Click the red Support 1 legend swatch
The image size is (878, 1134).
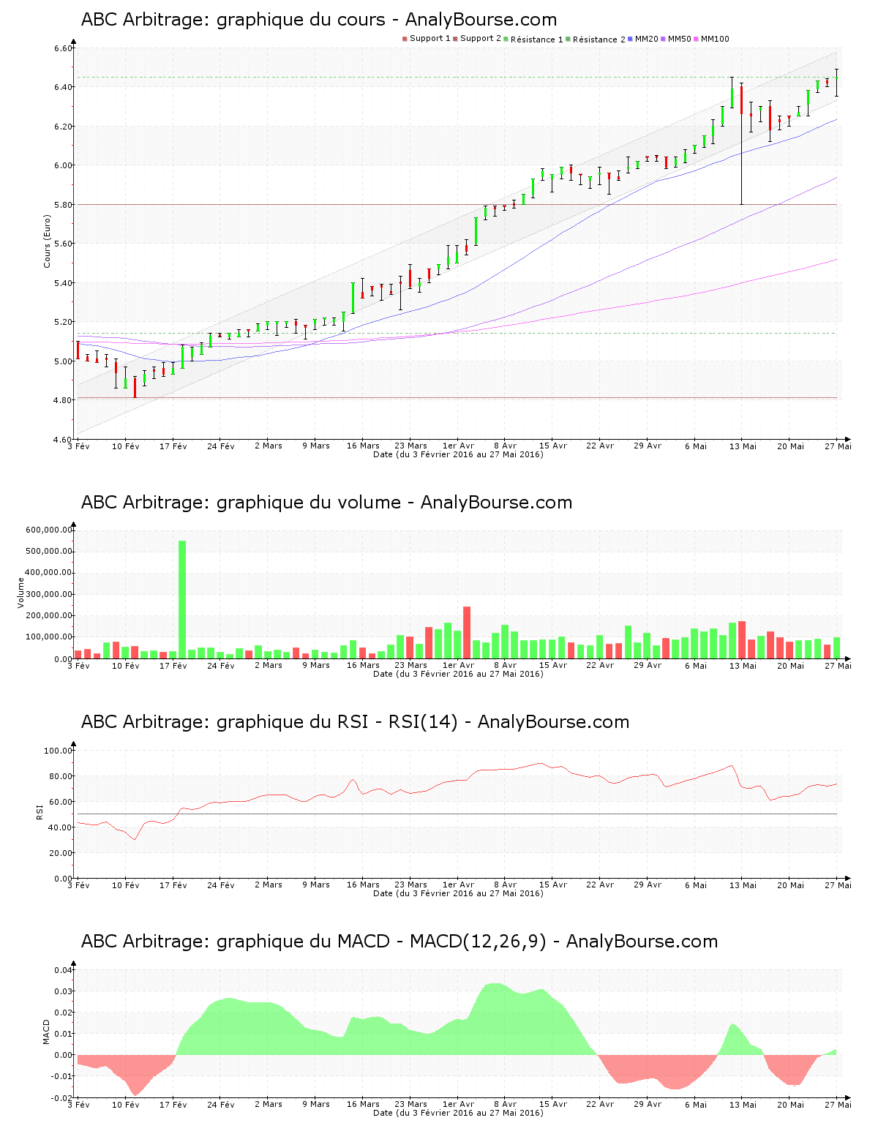(x=405, y=39)
